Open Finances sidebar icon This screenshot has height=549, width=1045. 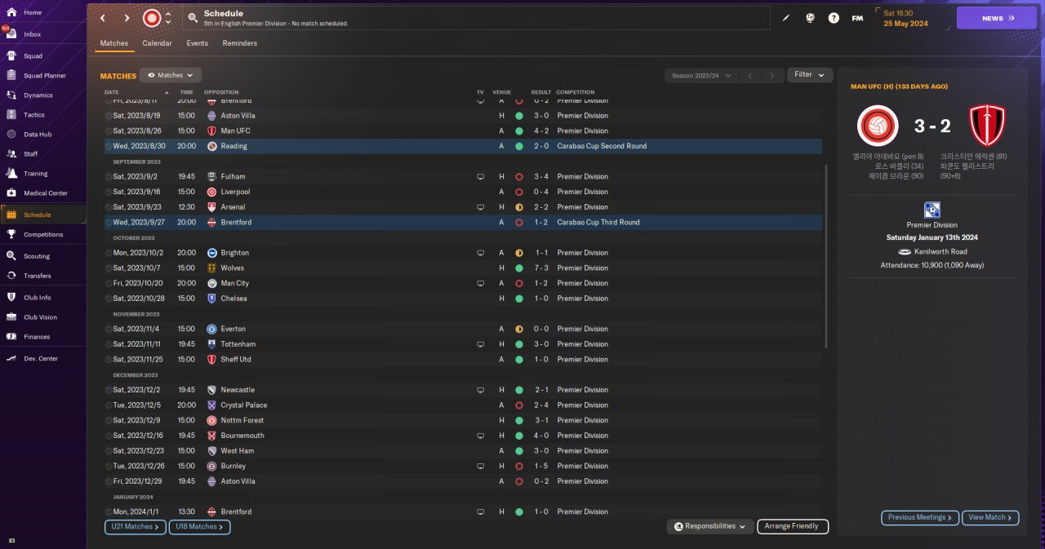pos(11,337)
